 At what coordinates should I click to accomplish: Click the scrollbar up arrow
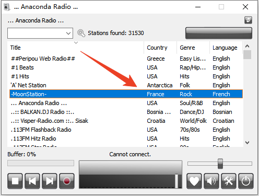point(247,46)
